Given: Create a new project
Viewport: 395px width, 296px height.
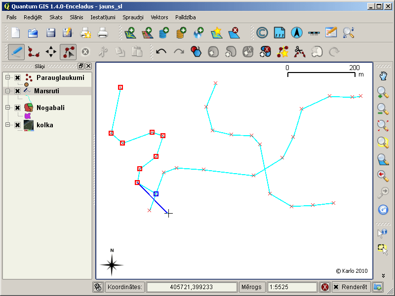Looking at the screenshot, I should click(16, 33).
